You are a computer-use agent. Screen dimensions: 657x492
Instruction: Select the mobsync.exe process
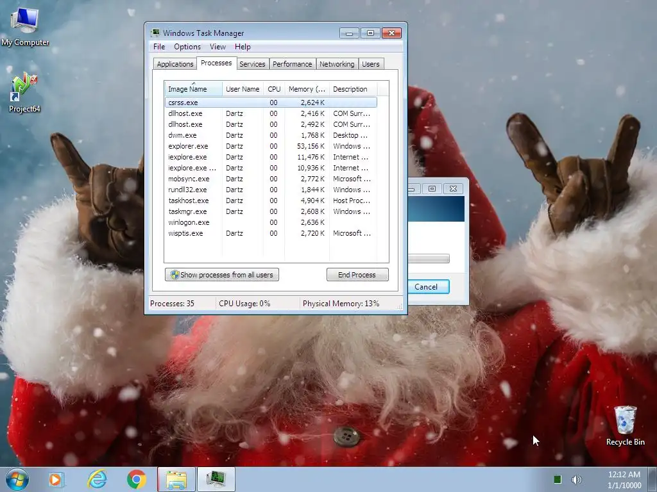(x=271, y=179)
